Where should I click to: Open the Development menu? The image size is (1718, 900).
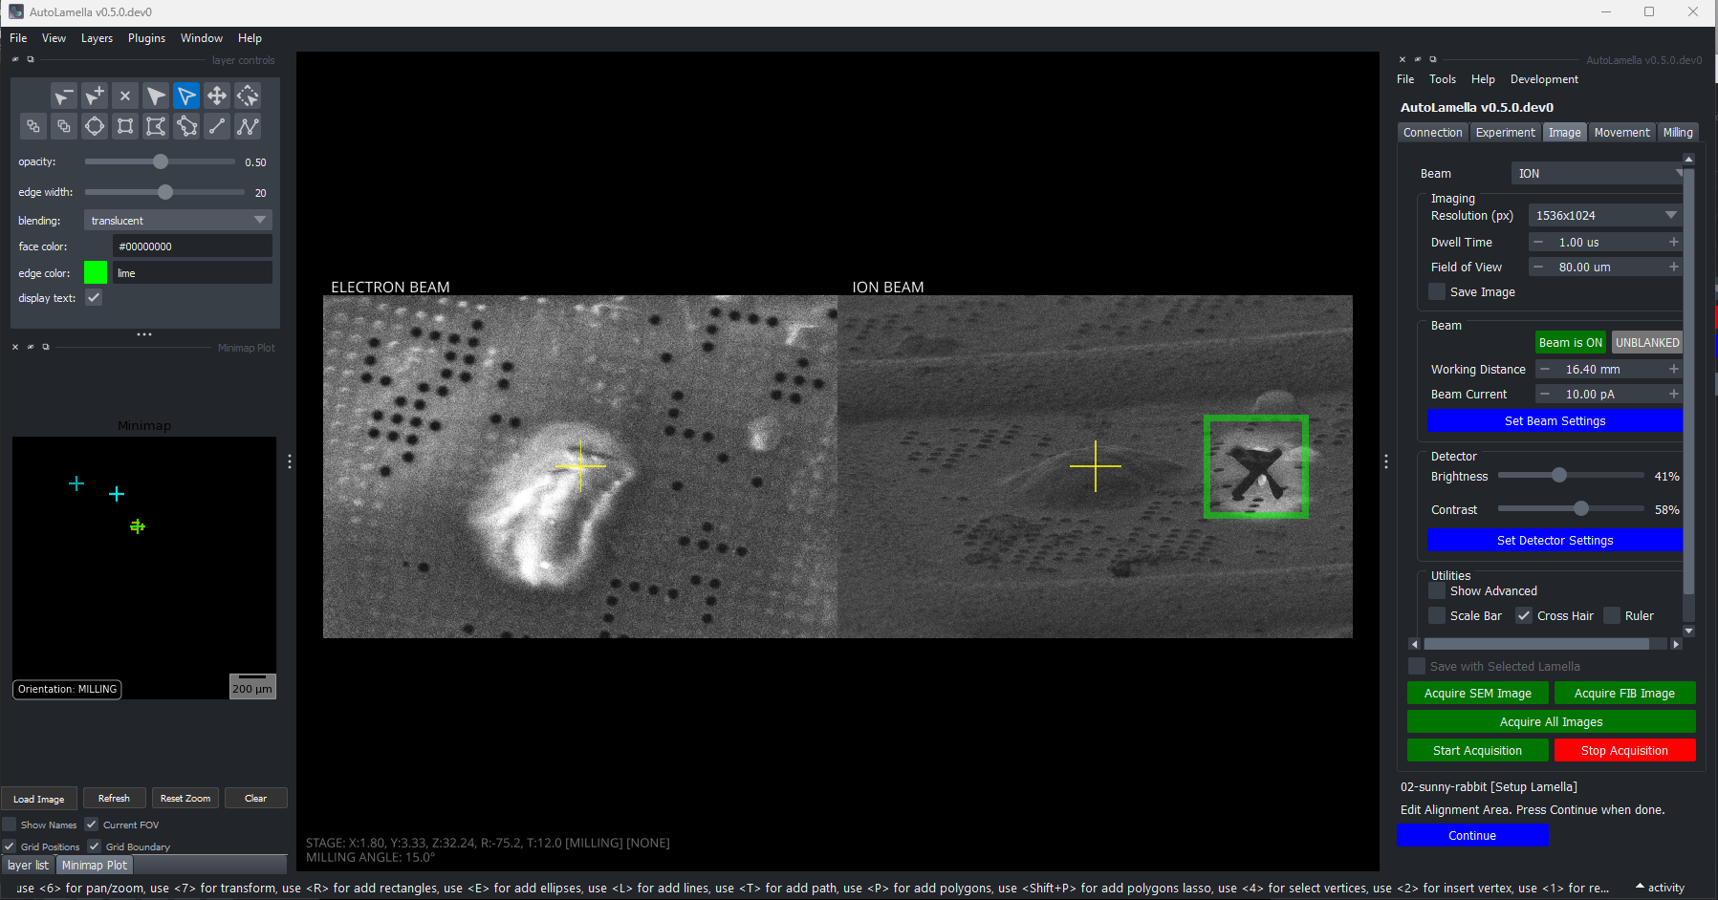1544,79
